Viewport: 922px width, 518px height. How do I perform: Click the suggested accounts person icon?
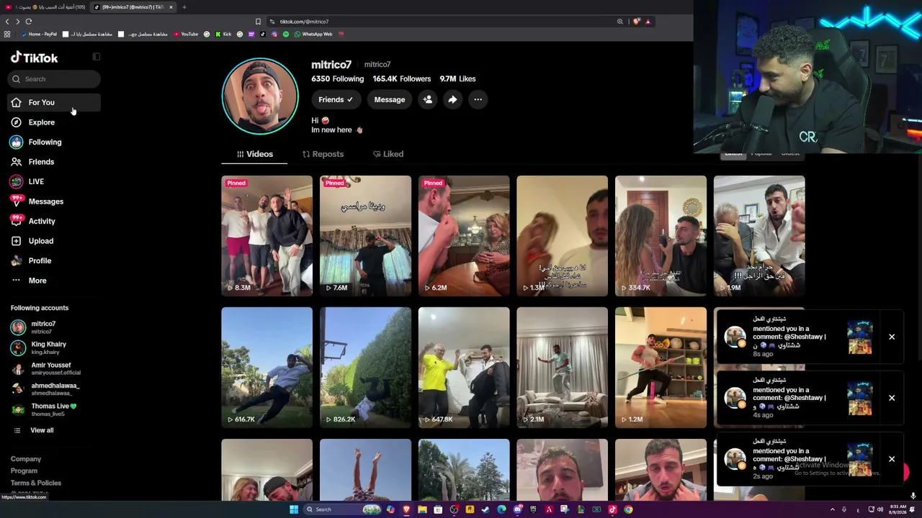[x=428, y=100]
